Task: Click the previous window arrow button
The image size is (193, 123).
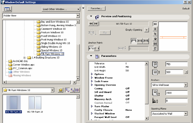Action: 91,24
